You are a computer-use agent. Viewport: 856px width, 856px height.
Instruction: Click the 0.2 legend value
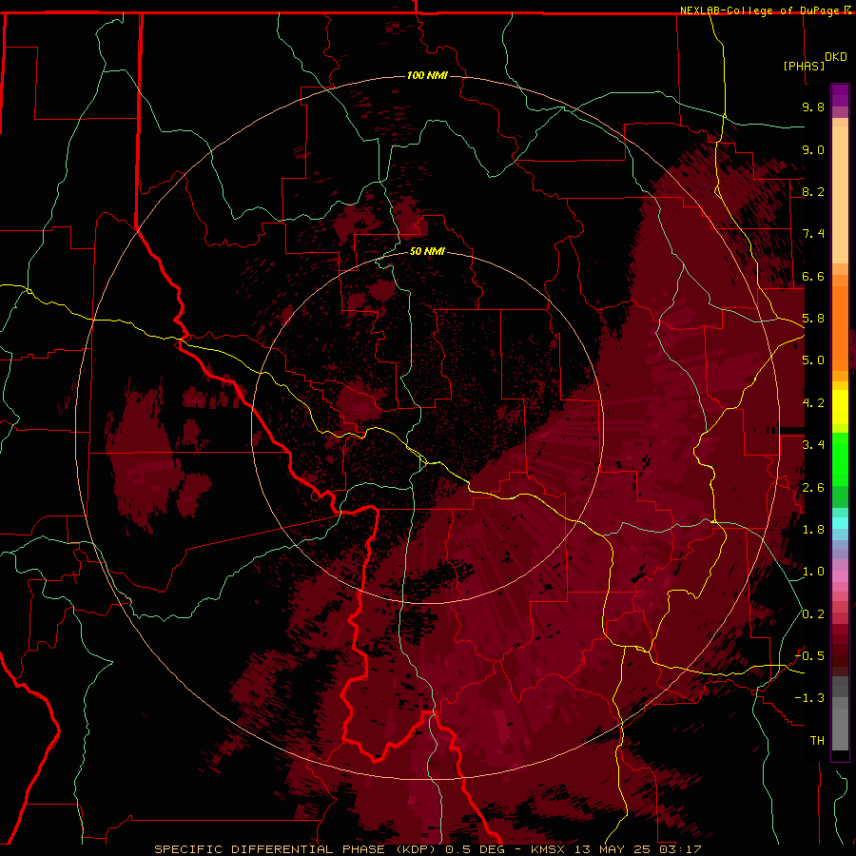(813, 614)
